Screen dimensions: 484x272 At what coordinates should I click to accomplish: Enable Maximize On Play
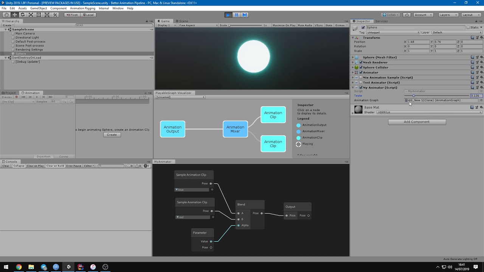click(284, 25)
